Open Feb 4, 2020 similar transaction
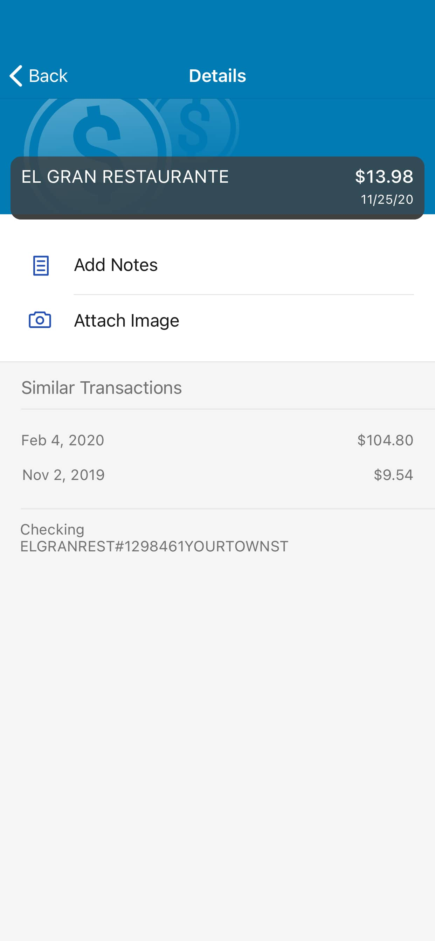The height and width of the screenshot is (941, 435). coord(217,440)
